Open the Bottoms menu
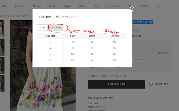 pyautogui.click(x=82, y=6)
